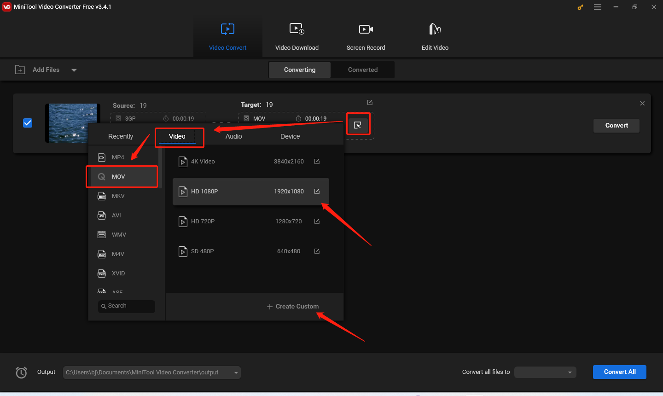Image resolution: width=663 pixels, height=396 pixels.
Task: Click the search magnifier icon
Action: coord(104,306)
